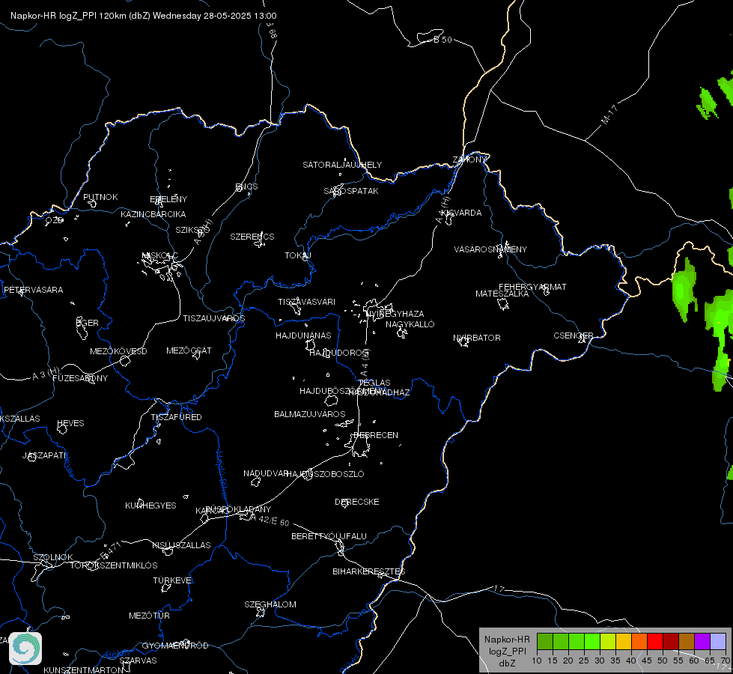
Task: Click the MEZŐTÚR label
Action: pyautogui.click(x=150, y=616)
